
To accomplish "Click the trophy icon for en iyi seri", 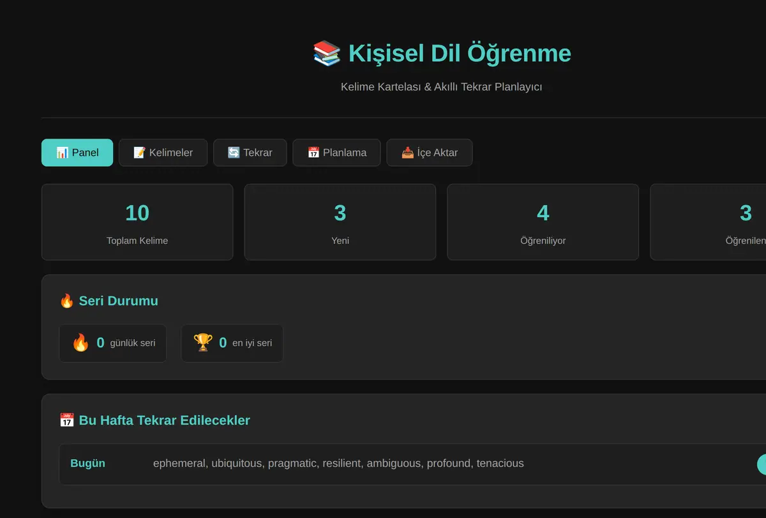I will point(203,343).
